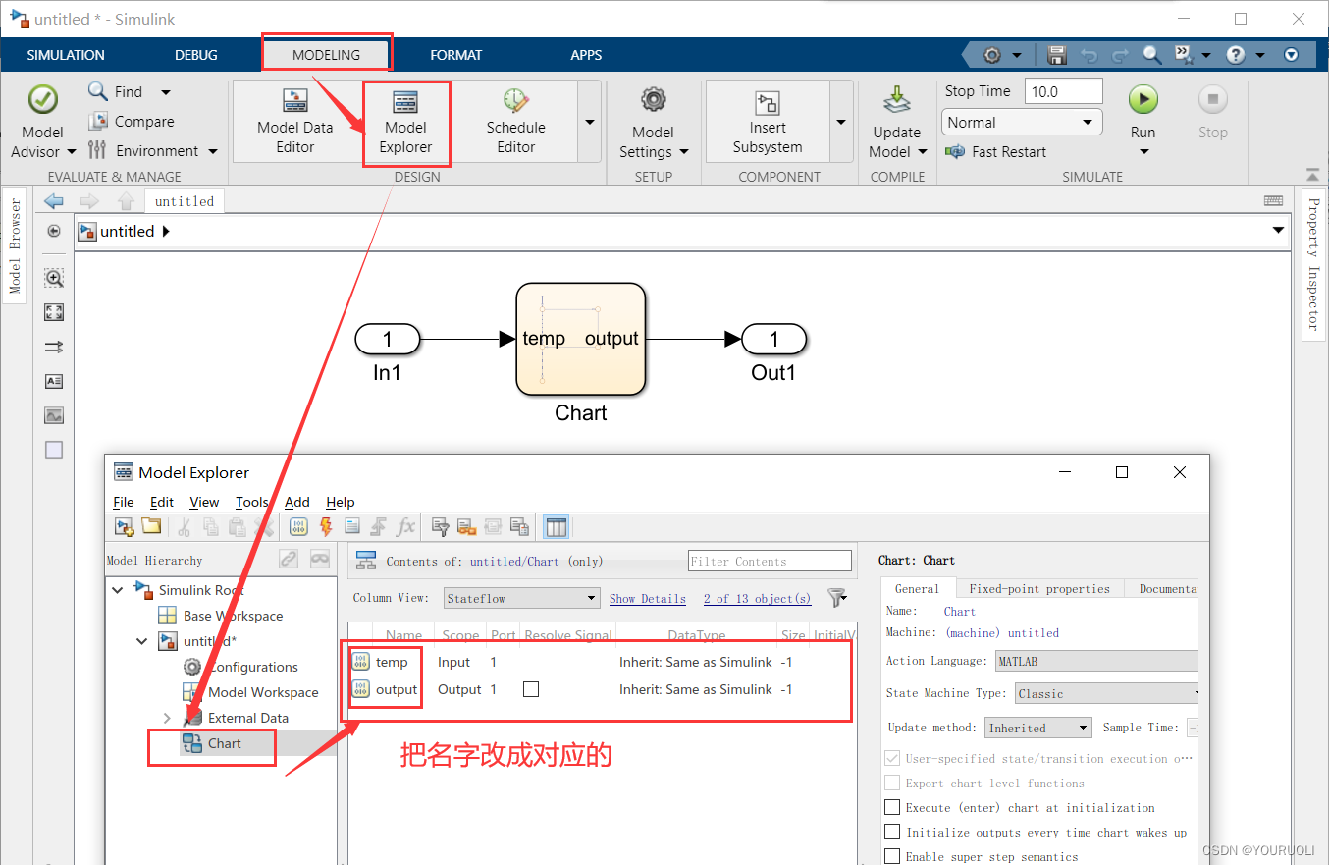This screenshot has height=865, width=1329.
Task: Open the Tools menu in Model Explorer
Action: pos(252,502)
